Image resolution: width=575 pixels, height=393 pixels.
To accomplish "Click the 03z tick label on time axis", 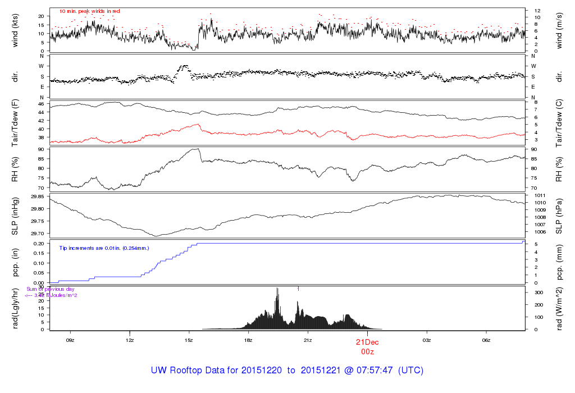I will (x=427, y=340).
